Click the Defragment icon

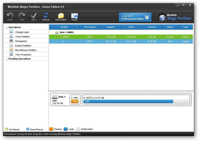(11, 41)
